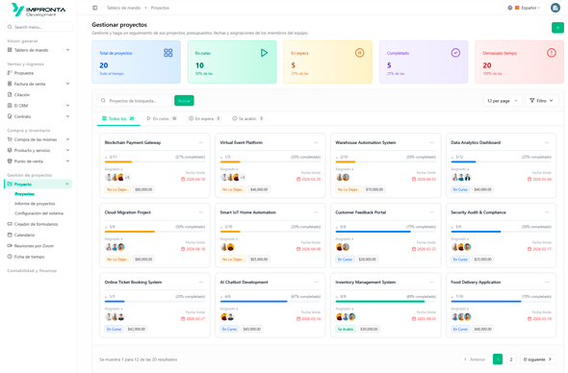Click the Proyectos de búsqueda search field

tap(135, 101)
